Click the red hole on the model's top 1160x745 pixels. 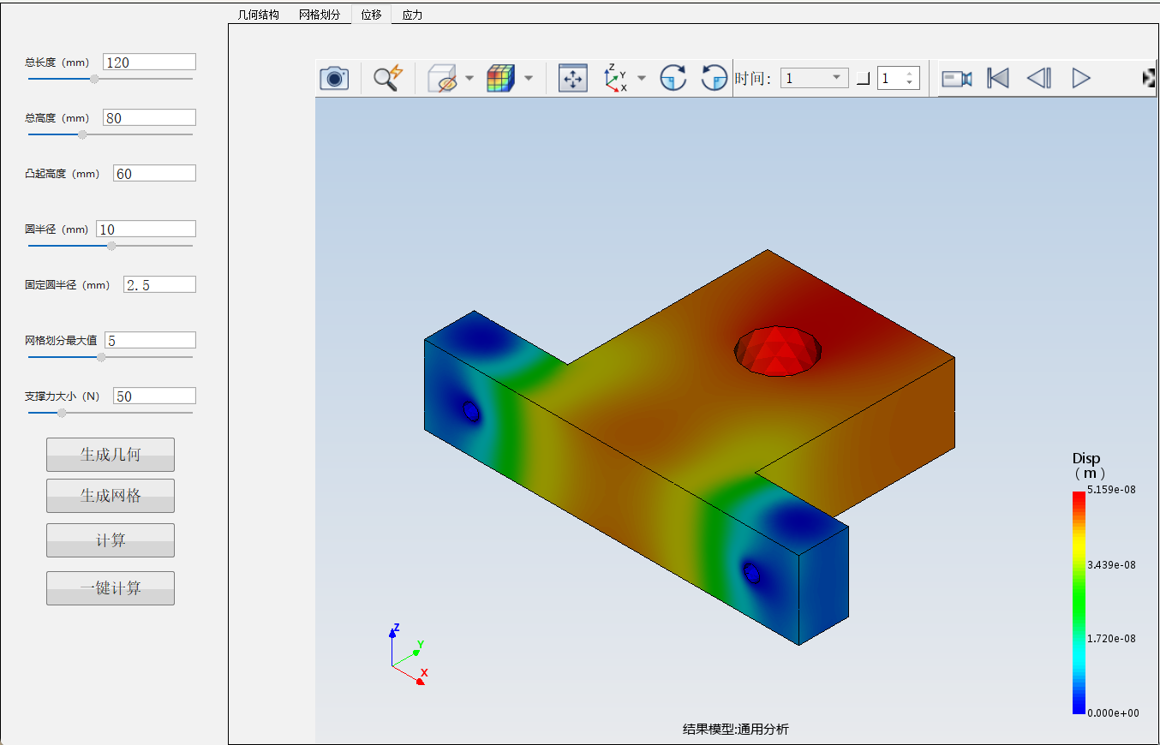tap(778, 350)
